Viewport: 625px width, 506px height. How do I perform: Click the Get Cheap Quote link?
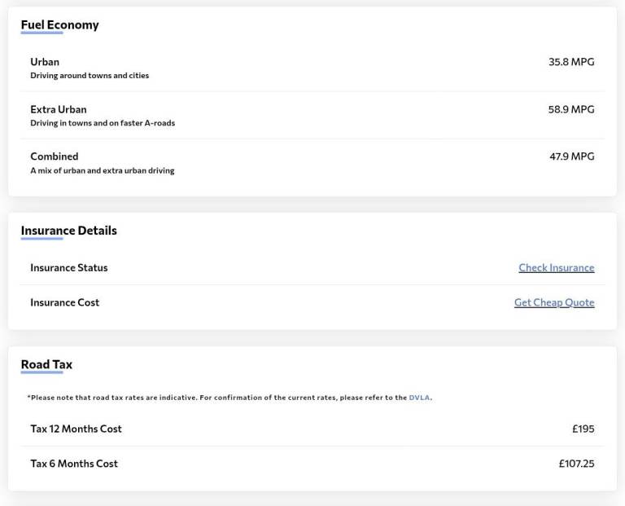[x=553, y=302]
